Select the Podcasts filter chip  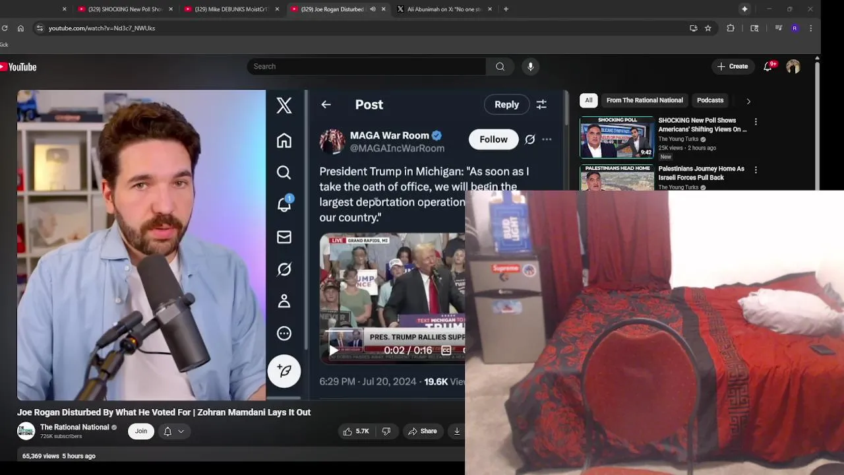coord(710,100)
